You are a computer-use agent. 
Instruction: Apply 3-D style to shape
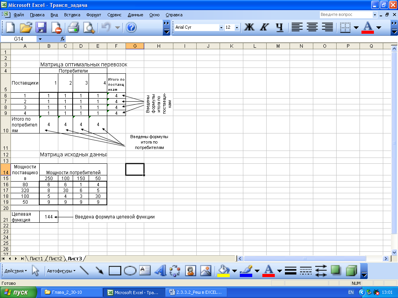pyautogui.click(x=351, y=270)
